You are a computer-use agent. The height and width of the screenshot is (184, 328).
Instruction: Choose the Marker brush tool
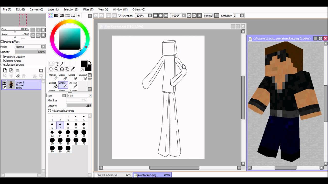point(53,77)
